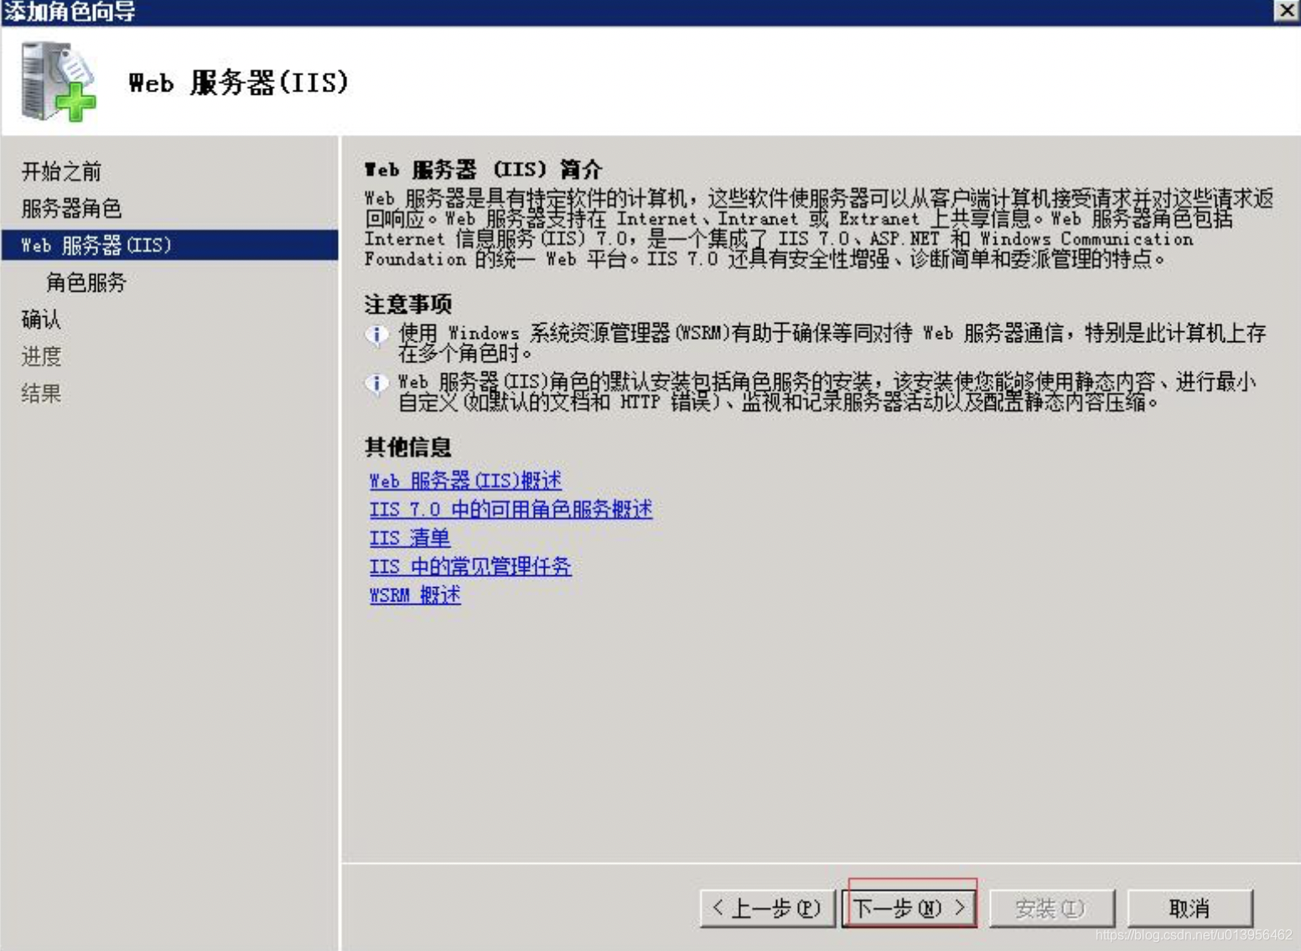Open the IIS 7.0 中的可用角色服务概述 link
Image resolution: width=1301 pixels, height=951 pixels.
point(511,509)
